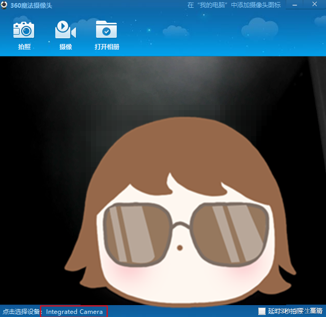Close the 360 magic camera window
This screenshot has height=317, width=326.
315,4
